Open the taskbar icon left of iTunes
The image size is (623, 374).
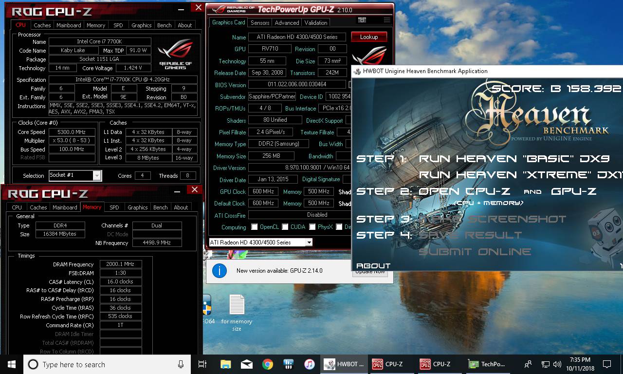click(288, 364)
